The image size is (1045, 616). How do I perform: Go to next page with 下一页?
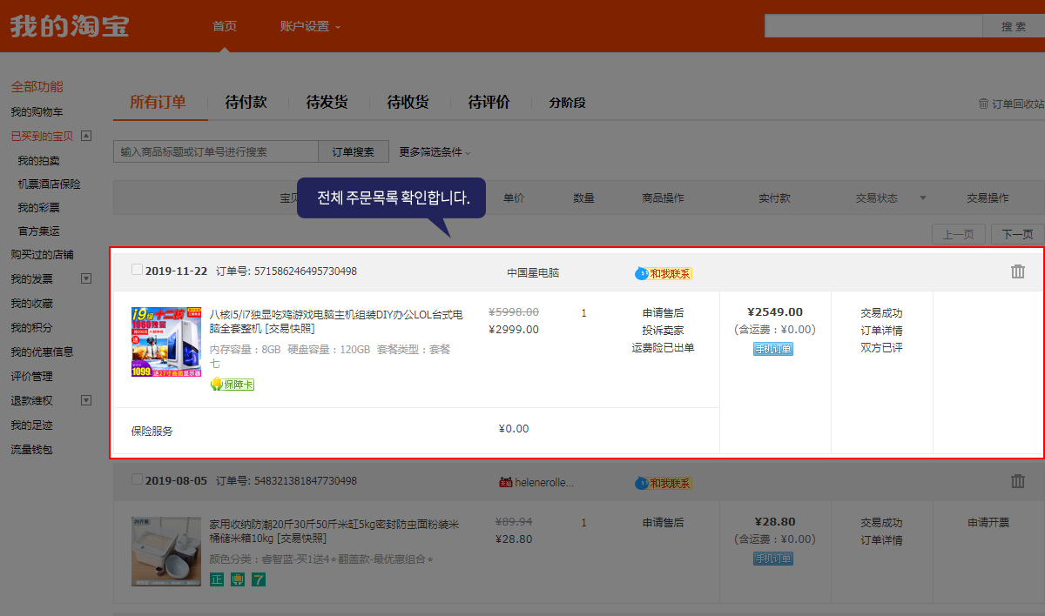1017,234
